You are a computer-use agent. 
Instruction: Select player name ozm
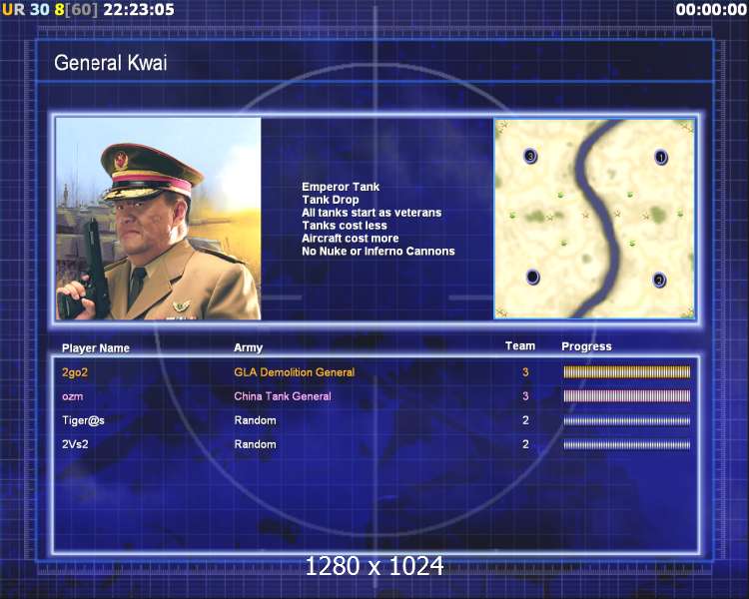(x=73, y=396)
